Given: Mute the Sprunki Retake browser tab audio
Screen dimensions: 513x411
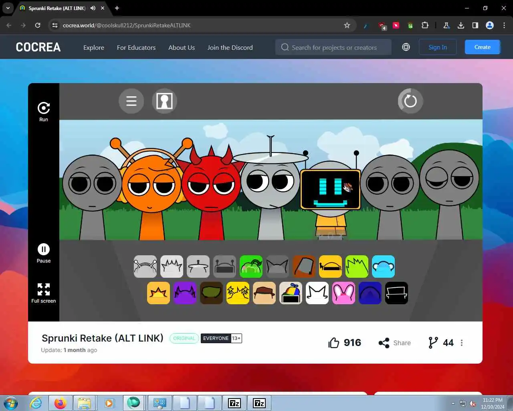Looking at the screenshot, I should coord(93,8).
